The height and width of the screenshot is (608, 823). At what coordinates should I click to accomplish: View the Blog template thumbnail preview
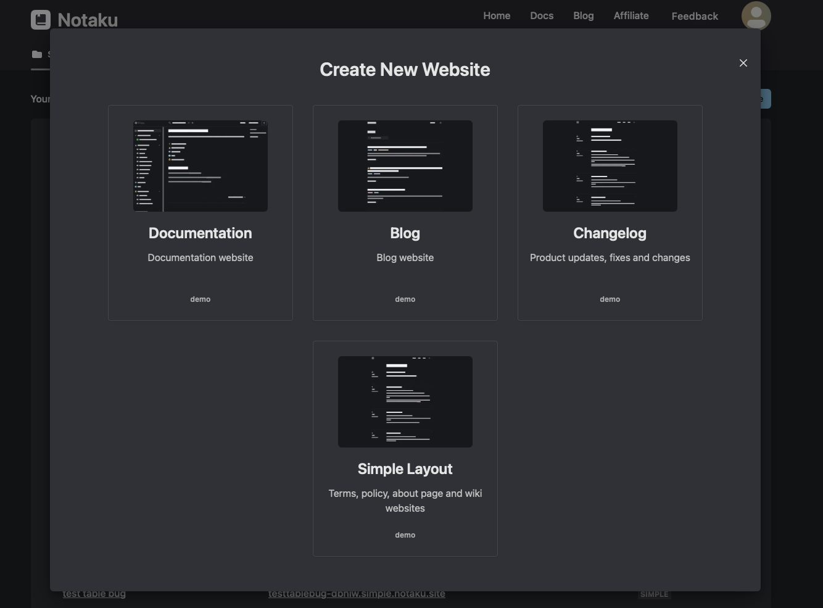(x=405, y=165)
